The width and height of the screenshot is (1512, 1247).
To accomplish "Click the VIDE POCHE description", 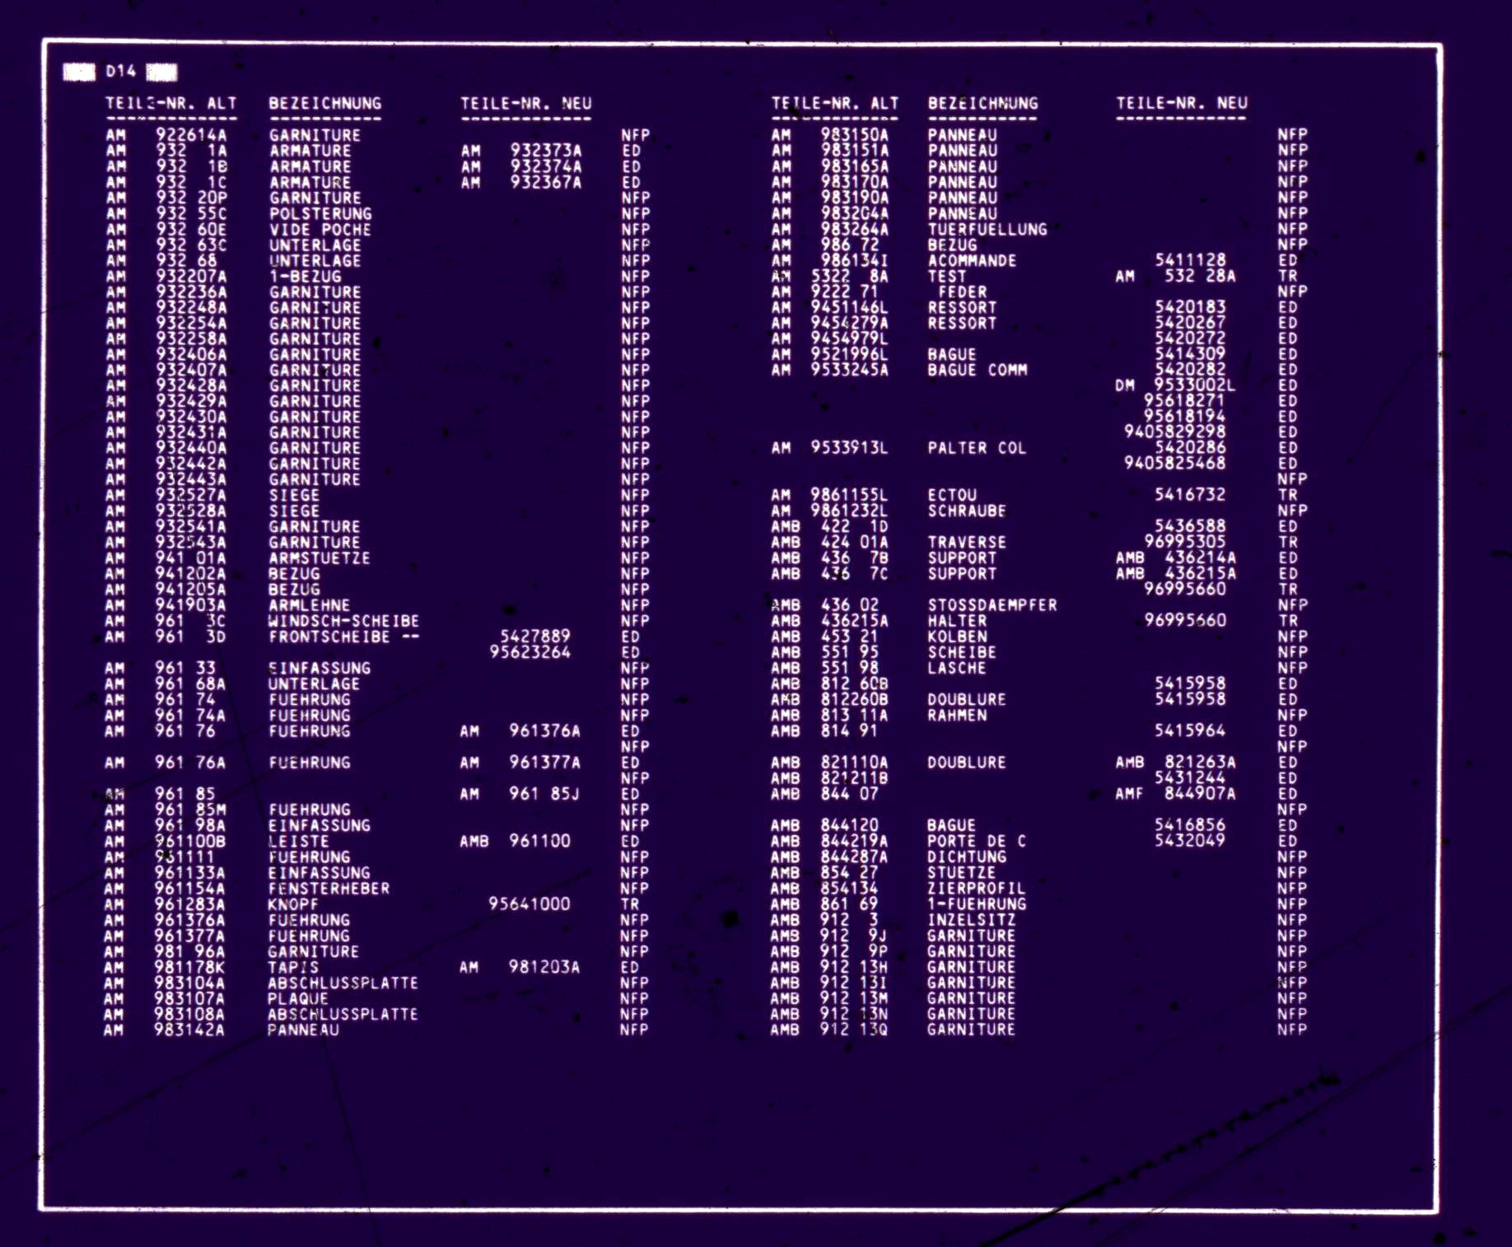I will pyautogui.click(x=320, y=229).
